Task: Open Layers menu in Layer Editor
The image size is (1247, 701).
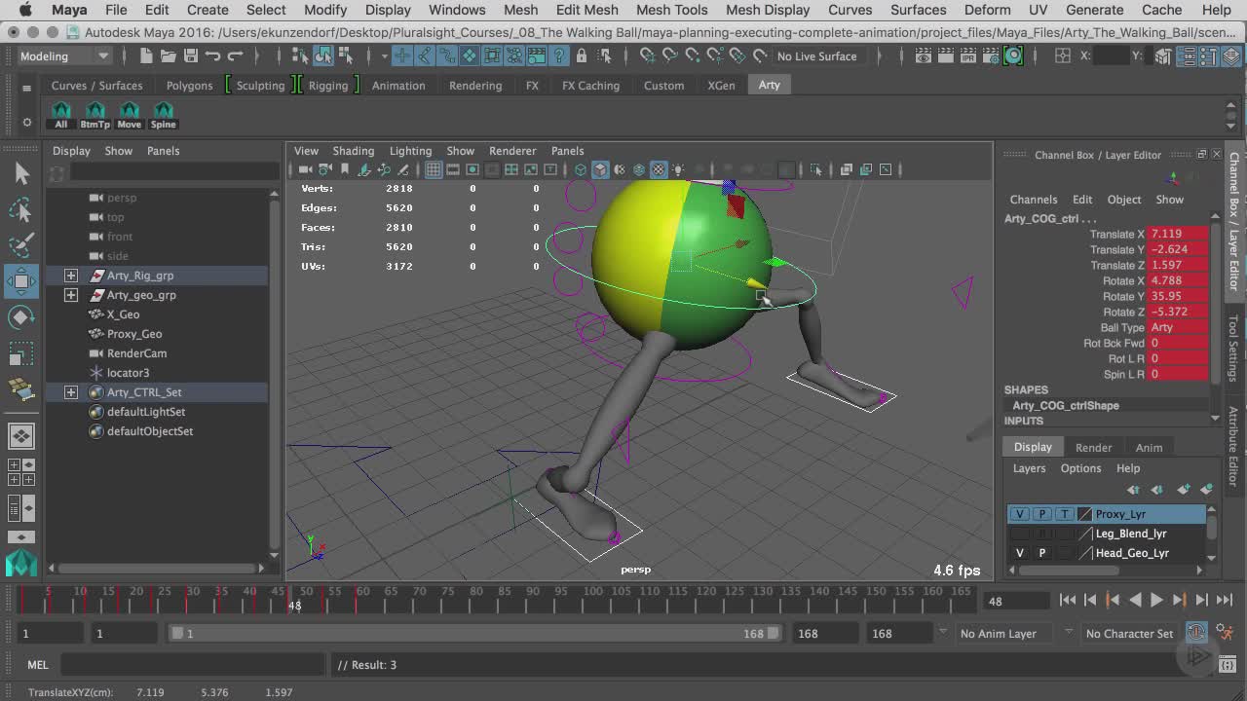Action: point(1029,468)
